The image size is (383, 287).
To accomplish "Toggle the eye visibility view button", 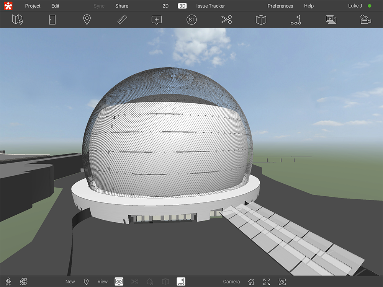I will (x=119, y=281).
